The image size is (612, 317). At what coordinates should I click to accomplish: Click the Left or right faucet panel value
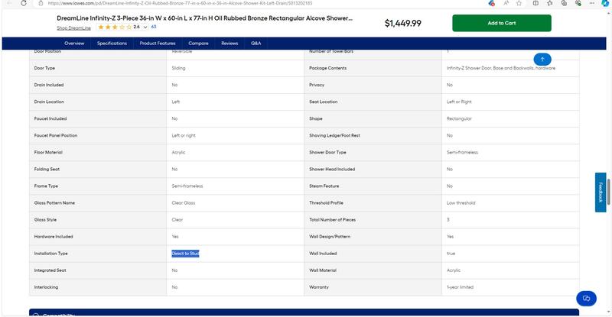[184, 135]
